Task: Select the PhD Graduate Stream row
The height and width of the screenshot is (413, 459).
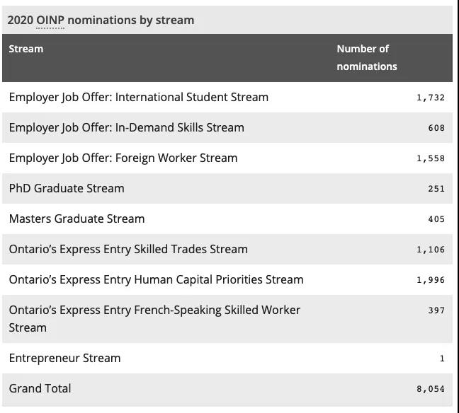Action: [x=67, y=188]
